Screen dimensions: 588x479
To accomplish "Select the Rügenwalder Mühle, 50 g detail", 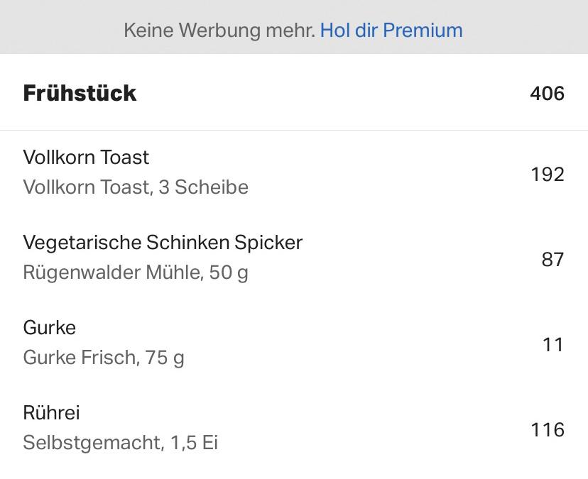I will 136,272.
